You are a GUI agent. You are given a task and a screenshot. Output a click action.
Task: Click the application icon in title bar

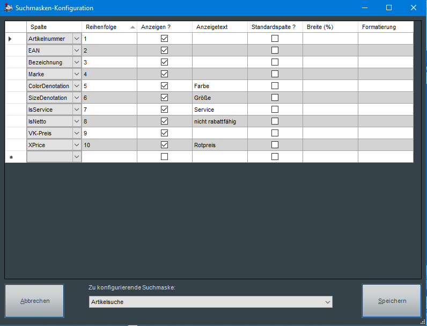coord(9,8)
